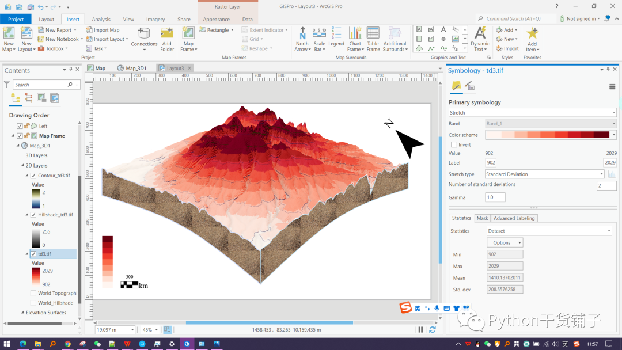Click the histogram icon beside Stretch type

[x=612, y=174]
